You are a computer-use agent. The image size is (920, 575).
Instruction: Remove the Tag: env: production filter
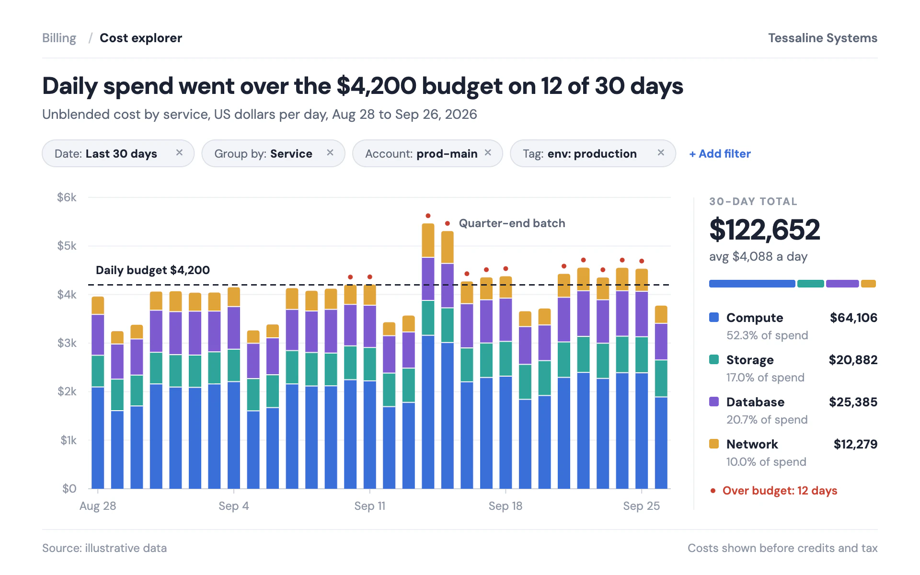click(x=661, y=153)
